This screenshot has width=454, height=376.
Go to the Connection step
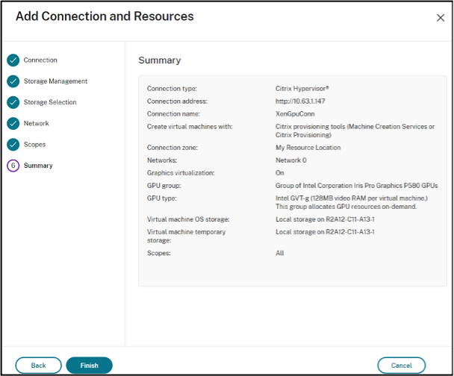click(40, 60)
